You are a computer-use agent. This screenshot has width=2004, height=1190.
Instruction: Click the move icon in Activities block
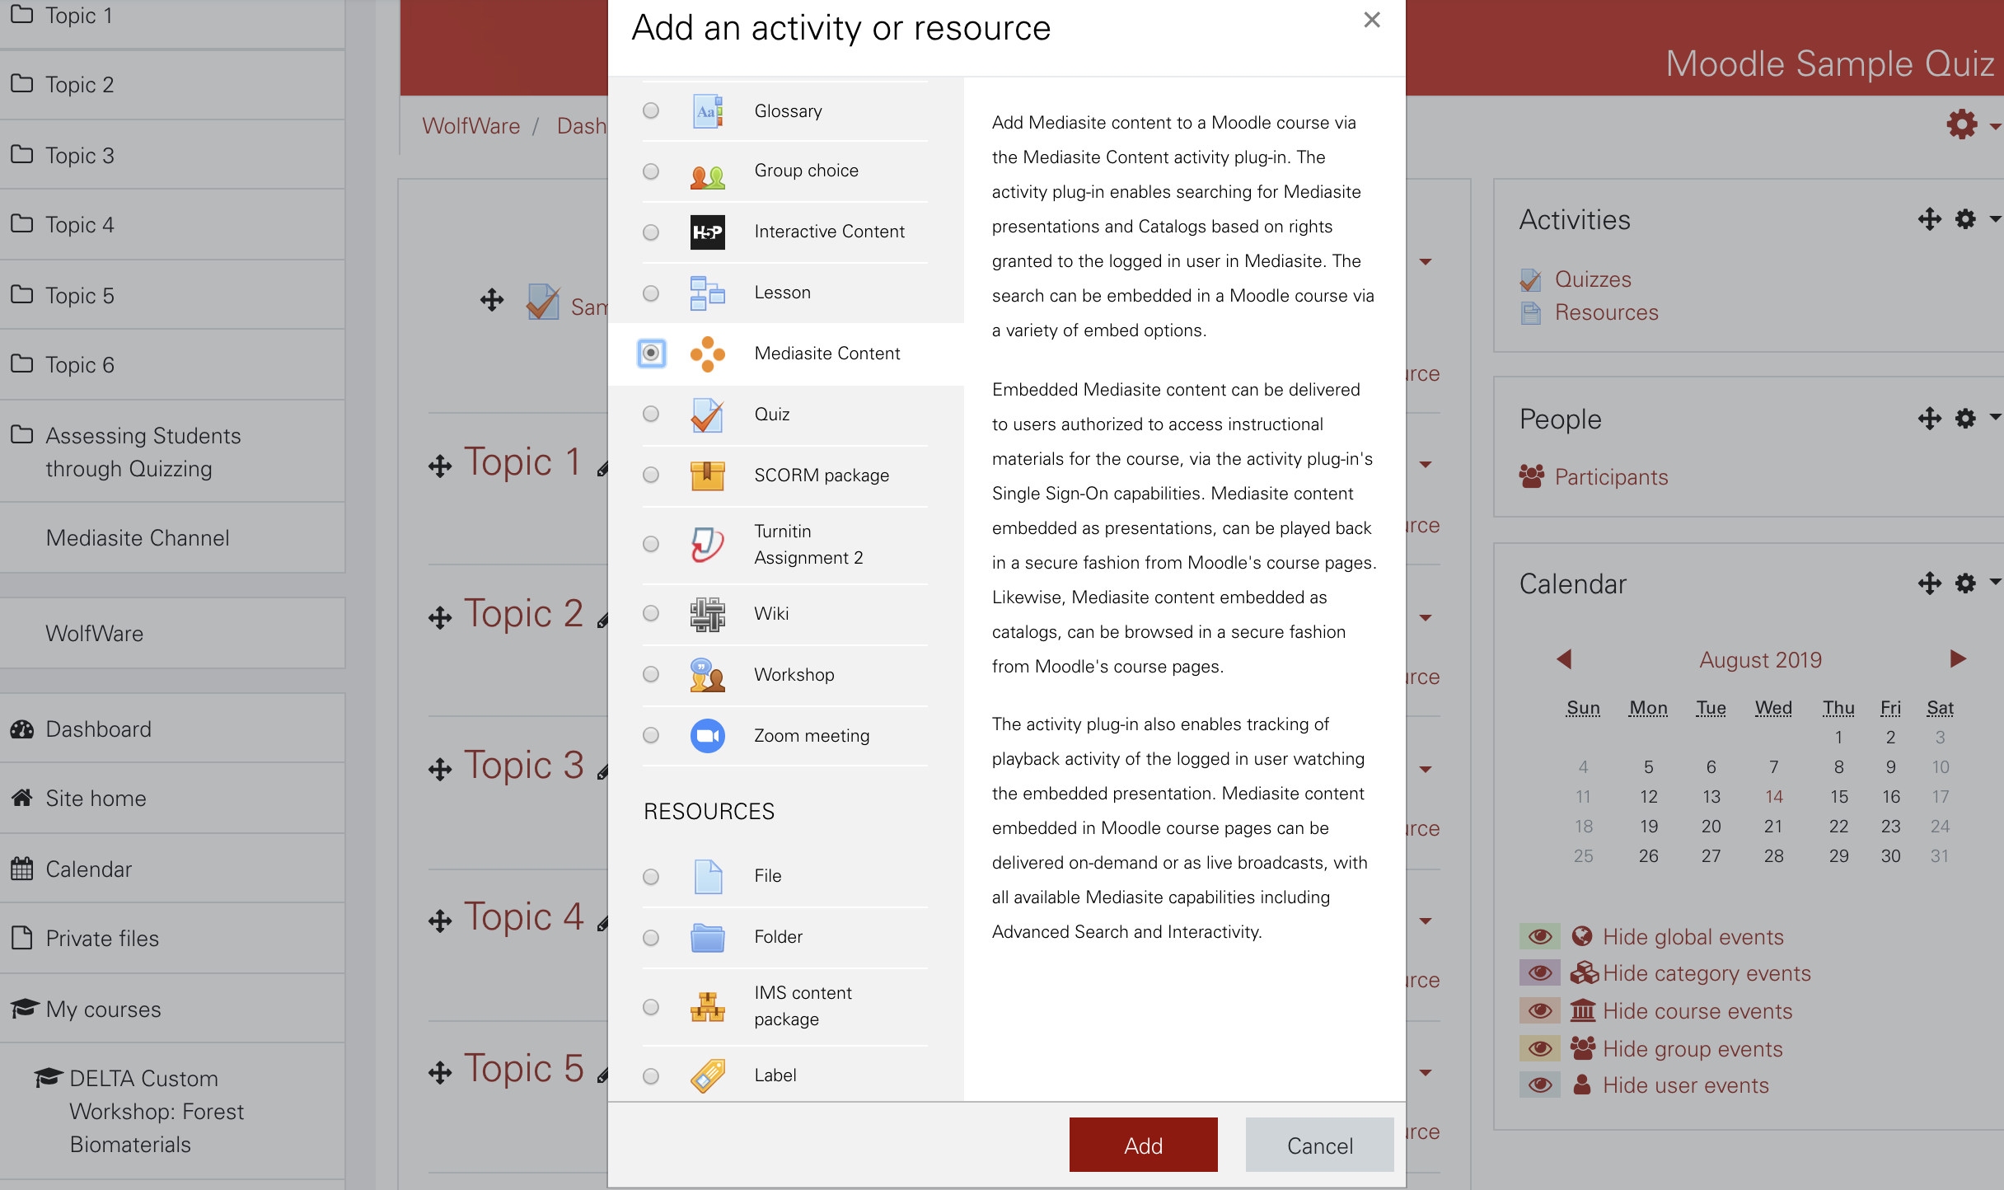[1929, 219]
